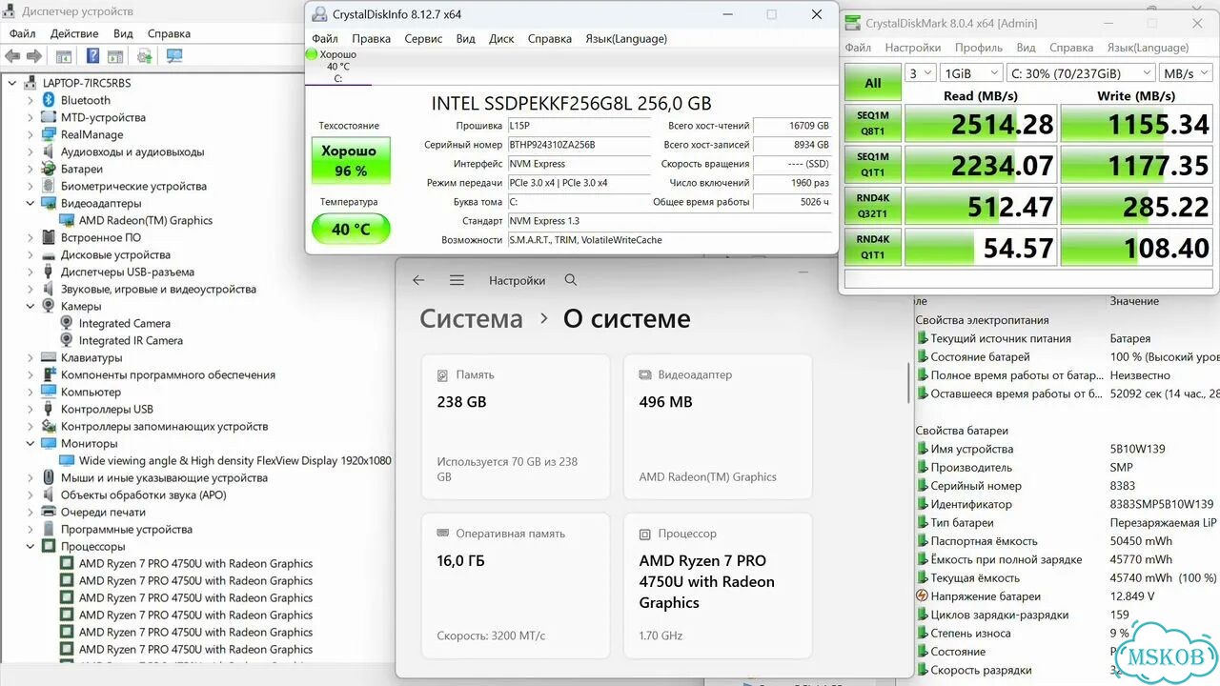Image resolution: width=1220 pixels, height=686 pixels.
Task: Open Профиль menu in CrystalDiskMark
Action: click(x=979, y=48)
